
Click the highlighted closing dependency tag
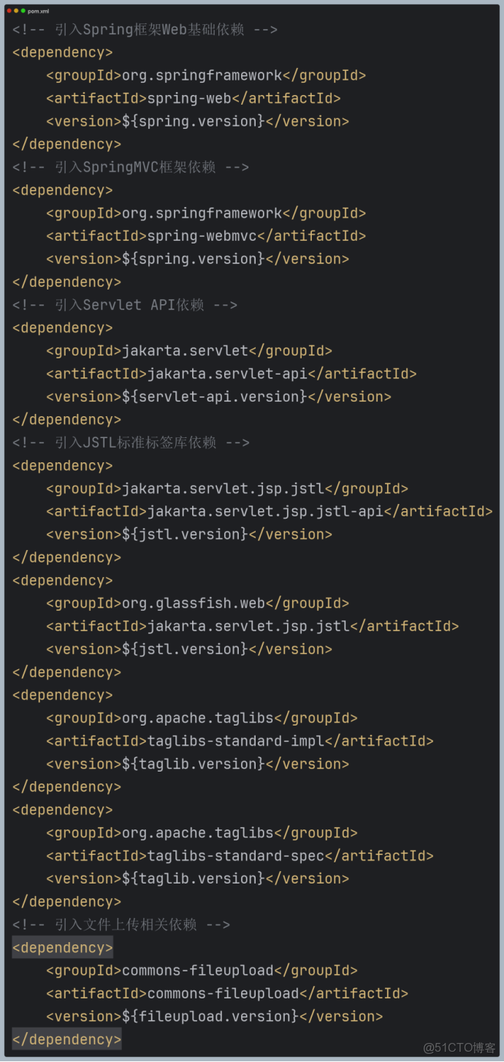66,1039
